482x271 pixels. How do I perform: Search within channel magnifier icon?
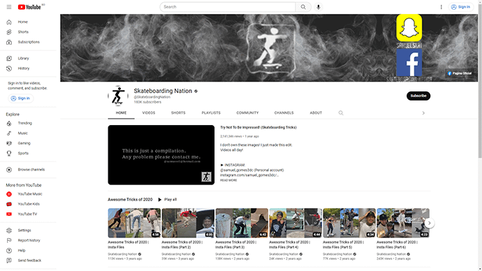tap(341, 113)
